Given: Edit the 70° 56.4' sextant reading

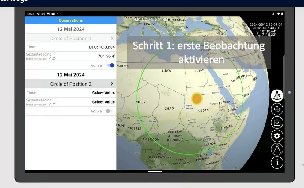Looking at the screenshot, I should pyautogui.click(x=106, y=56).
